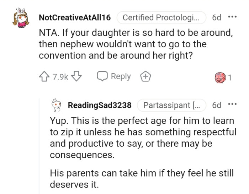Open more options for ReadingSad3238's reply
249x194 pixels.
coord(232,105)
